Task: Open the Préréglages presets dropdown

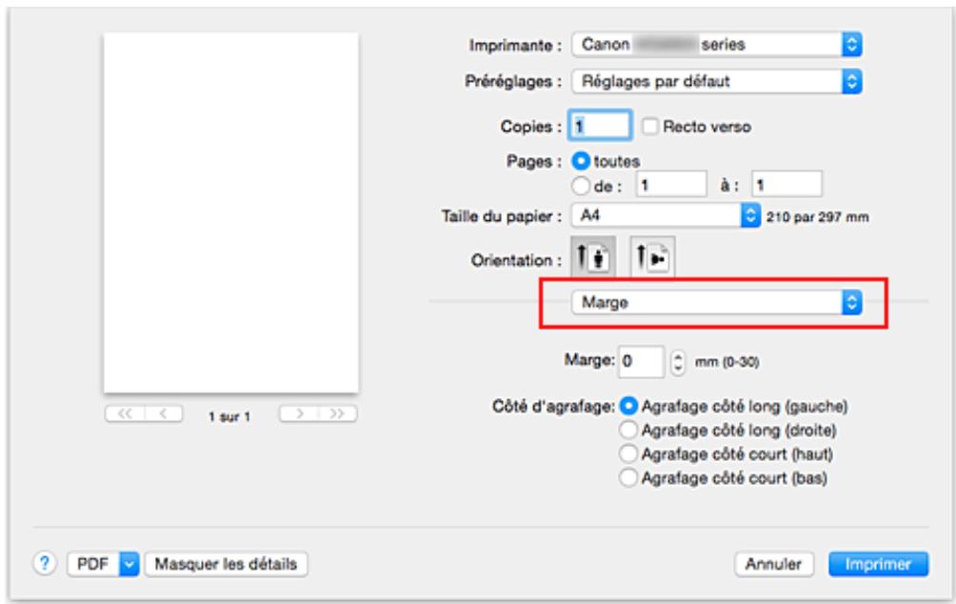Action: [x=716, y=81]
